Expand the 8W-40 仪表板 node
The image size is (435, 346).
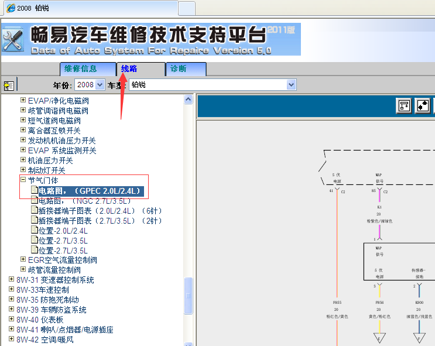[x=11, y=319]
